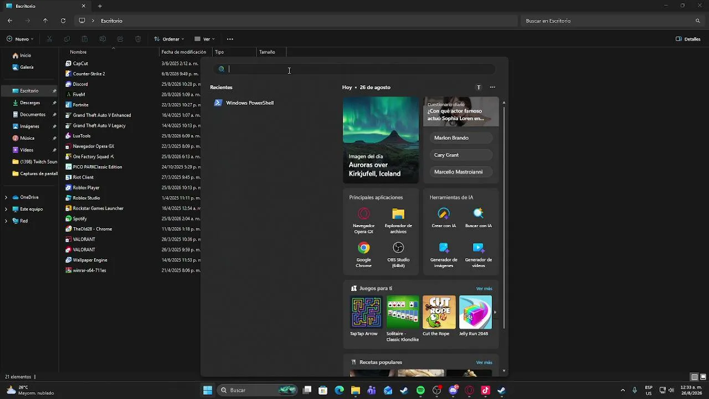Answer Marlon Brando in daily quiz
Viewport: 709px width, 399px height.
pos(461,137)
